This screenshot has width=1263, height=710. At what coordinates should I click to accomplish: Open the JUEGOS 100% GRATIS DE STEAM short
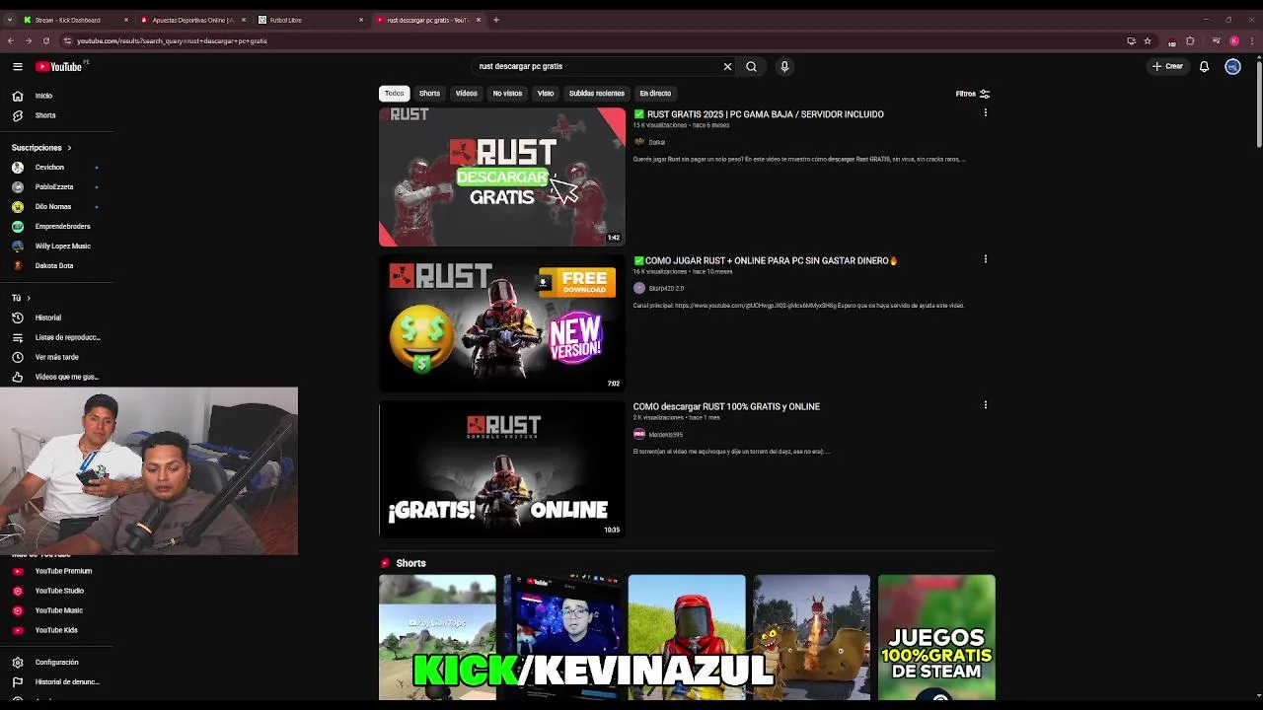point(936,637)
